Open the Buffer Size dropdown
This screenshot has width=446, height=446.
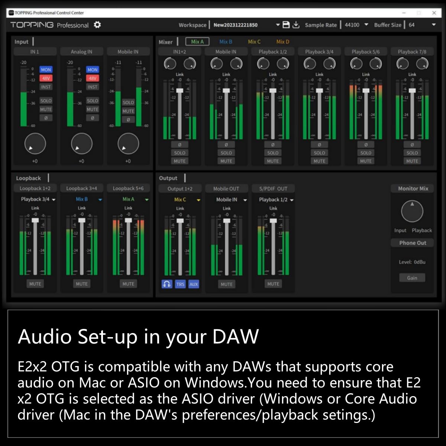coord(433,25)
